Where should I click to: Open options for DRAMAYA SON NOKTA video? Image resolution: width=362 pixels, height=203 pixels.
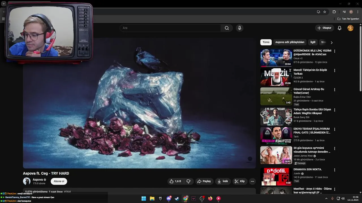[335, 170]
